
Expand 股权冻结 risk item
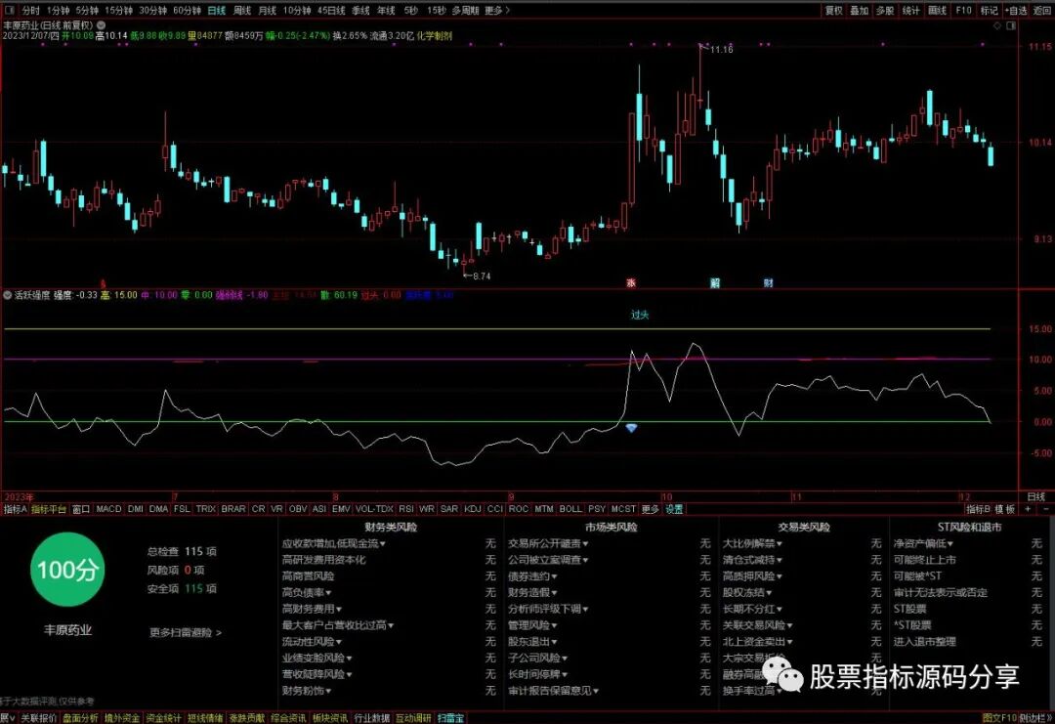[747, 592]
